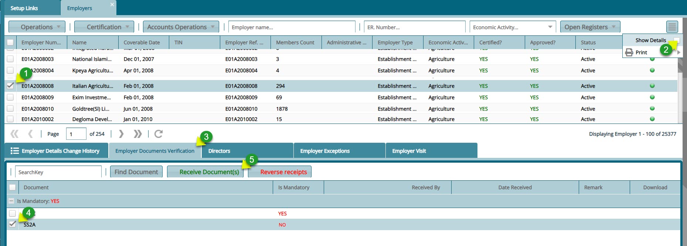This screenshot has height=246, width=687.
Task: Go to next page arrow
Action: (x=121, y=134)
